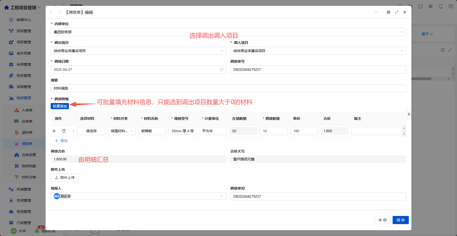Open the 调出项目 dropdown

pos(138,51)
